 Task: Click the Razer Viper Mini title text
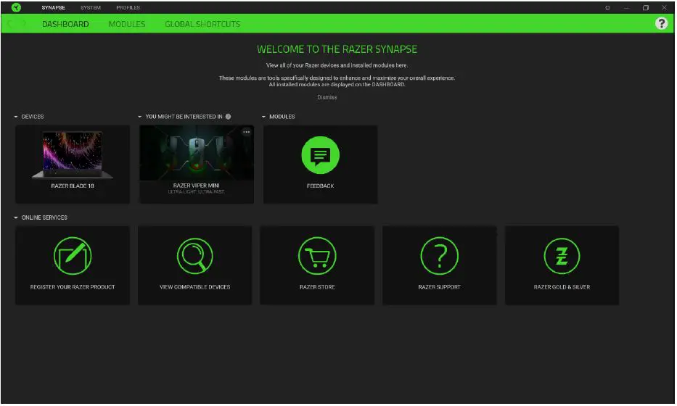pos(197,186)
